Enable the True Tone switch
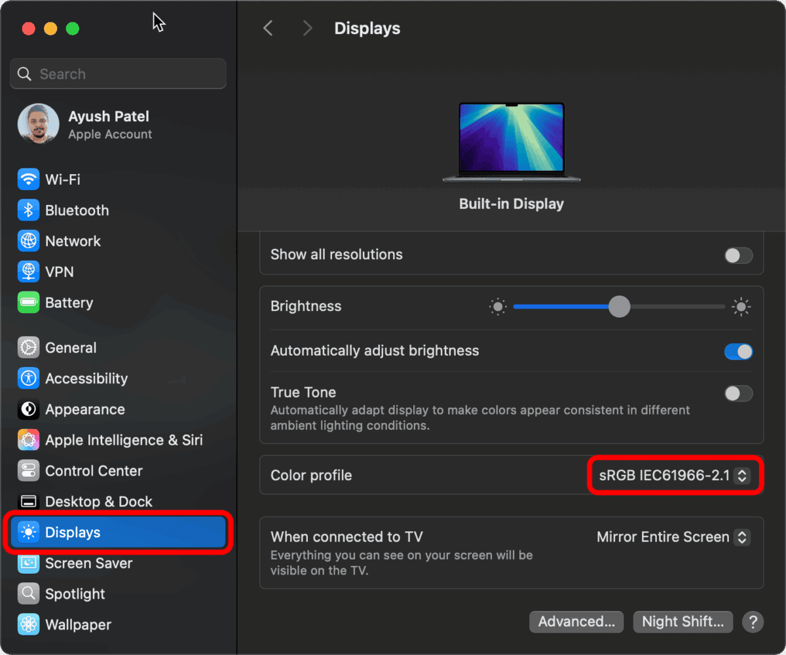The width and height of the screenshot is (786, 655). [x=738, y=393]
